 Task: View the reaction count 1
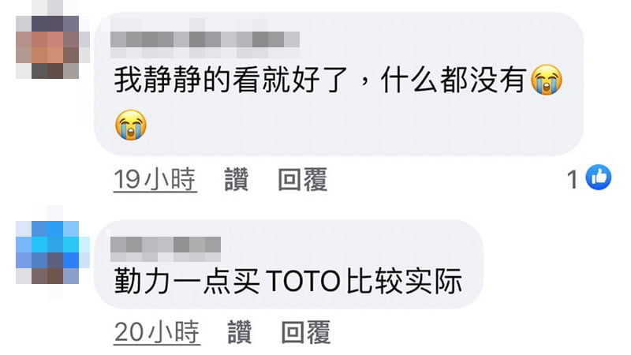573,179
